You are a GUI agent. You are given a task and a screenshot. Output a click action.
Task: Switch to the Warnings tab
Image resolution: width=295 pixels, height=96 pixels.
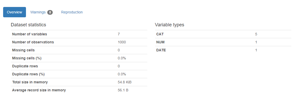coord(41,12)
